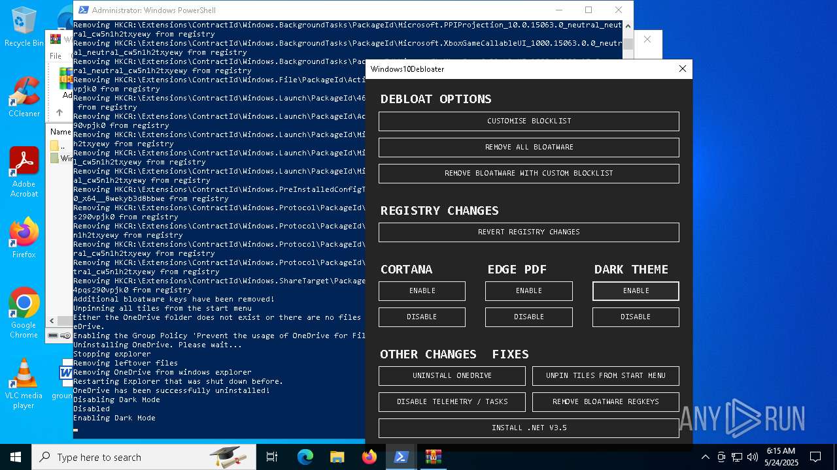Switch to WinRAR taskbar icon
Image resolution: width=837 pixels, height=470 pixels.
[433, 457]
